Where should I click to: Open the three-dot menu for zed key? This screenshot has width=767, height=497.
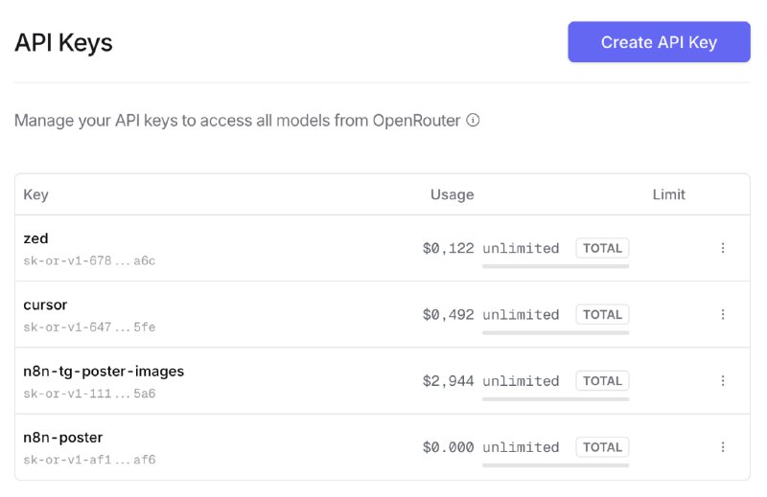point(723,248)
